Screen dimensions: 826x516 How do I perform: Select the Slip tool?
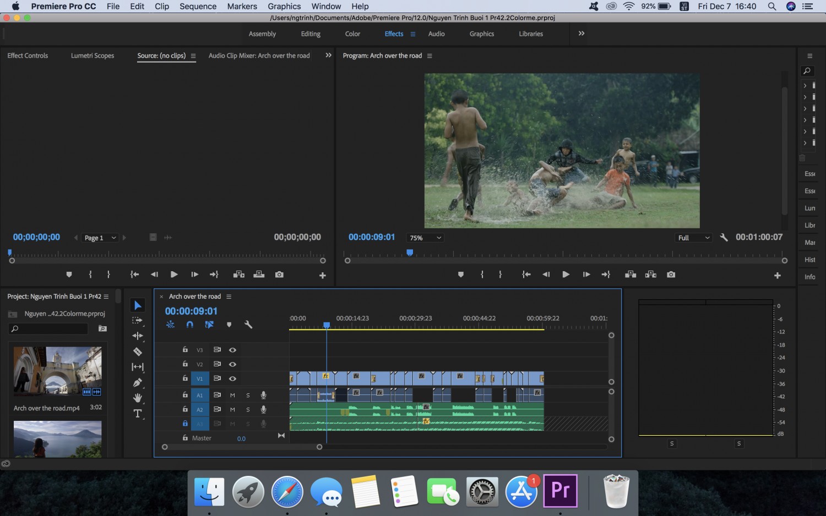[138, 367]
